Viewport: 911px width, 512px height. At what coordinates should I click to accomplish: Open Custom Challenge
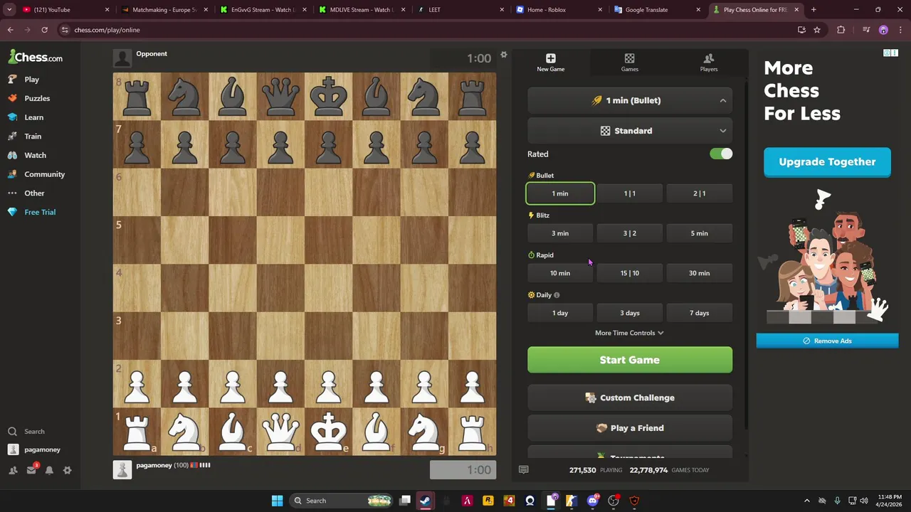pyautogui.click(x=630, y=398)
